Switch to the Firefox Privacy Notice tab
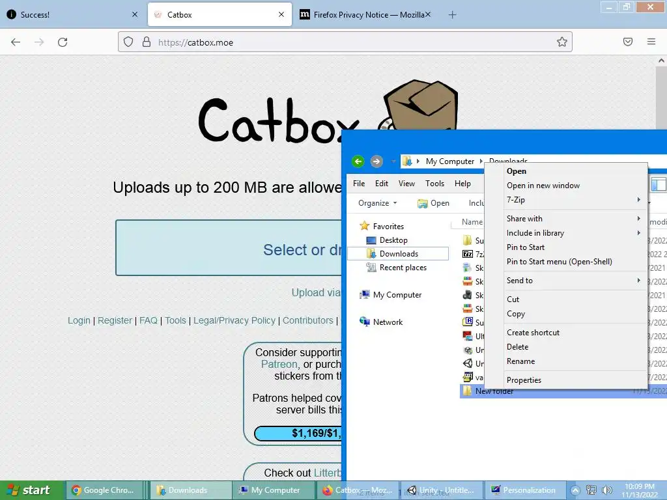 coord(365,15)
